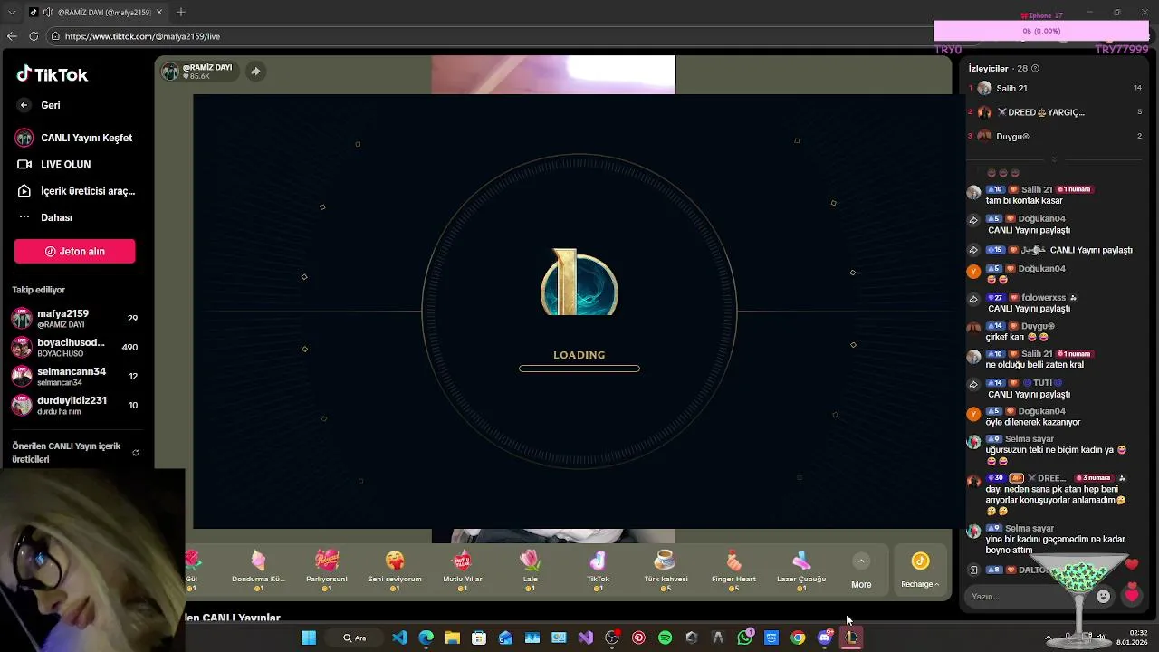This screenshot has height=652, width=1159.
Task: Go back in the browser
Action: (x=12, y=36)
